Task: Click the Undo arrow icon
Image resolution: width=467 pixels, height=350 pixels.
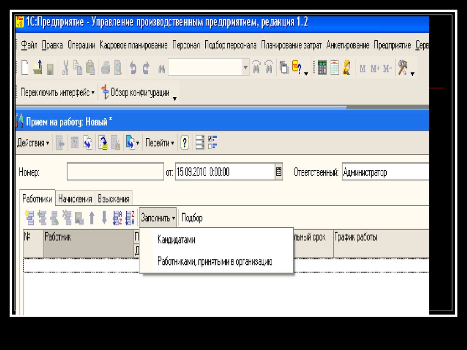Action: tap(133, 68)
